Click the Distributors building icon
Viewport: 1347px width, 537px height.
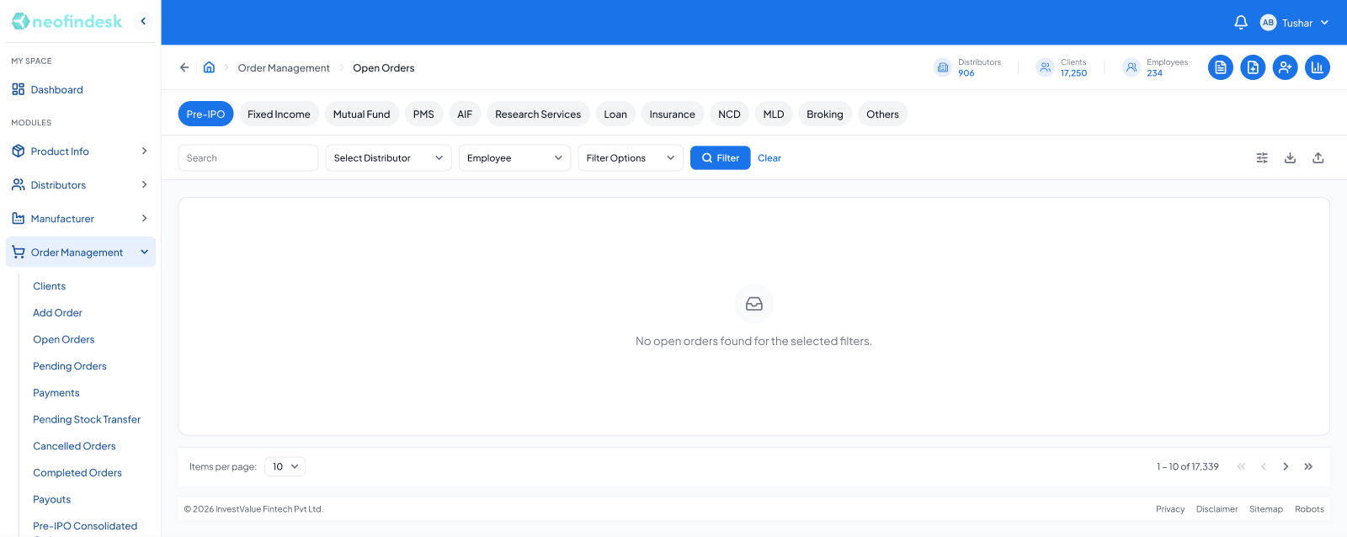click(943, 67)
